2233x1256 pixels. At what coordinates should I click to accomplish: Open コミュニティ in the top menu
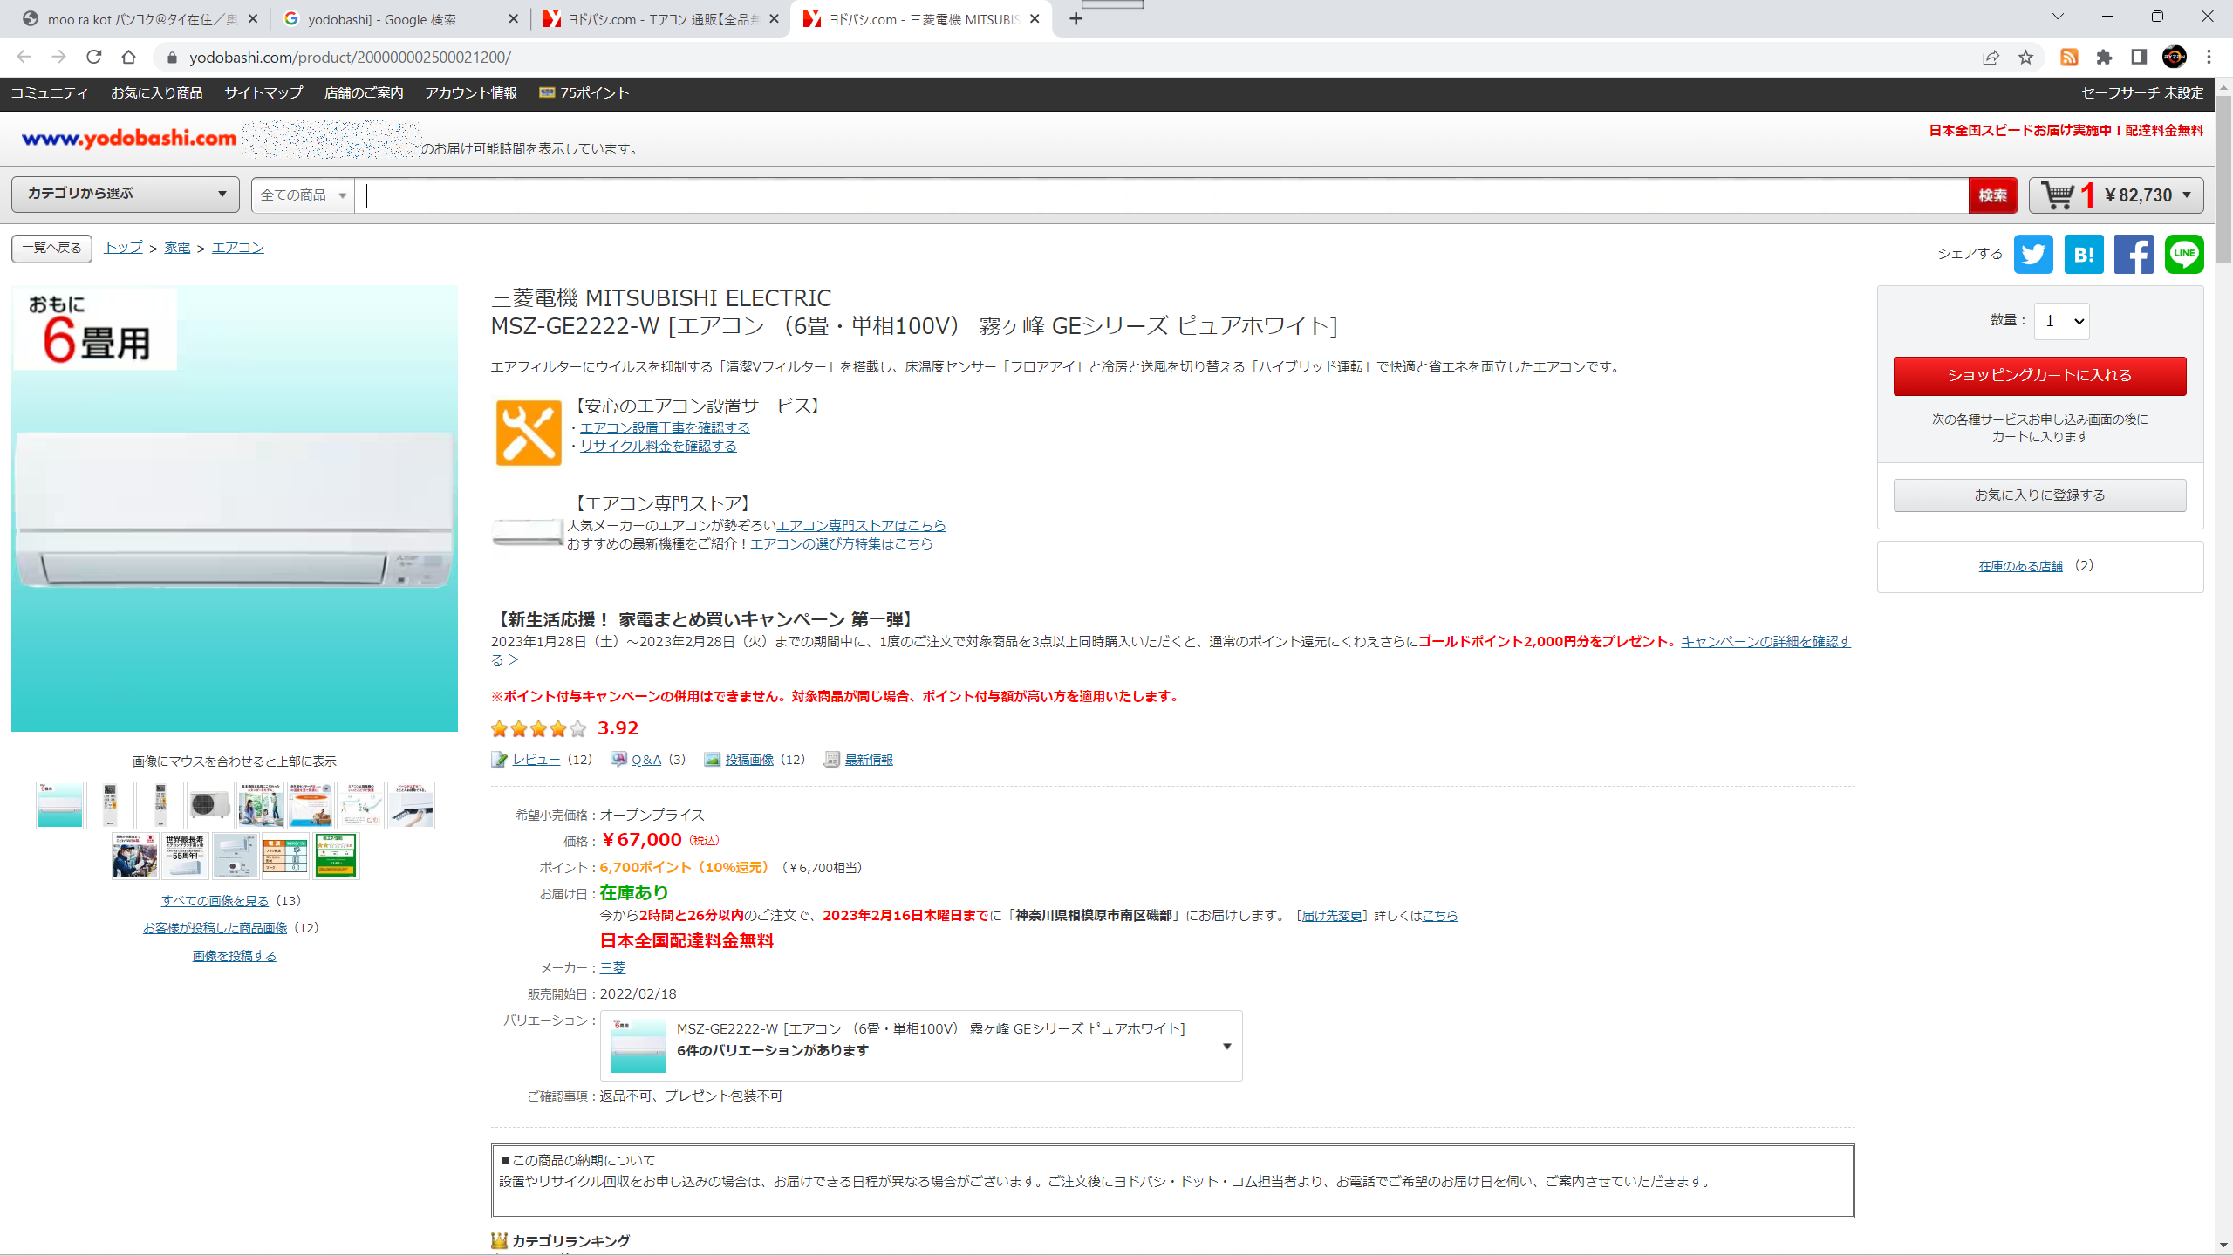pyautogui.click(x=50, y=93)
